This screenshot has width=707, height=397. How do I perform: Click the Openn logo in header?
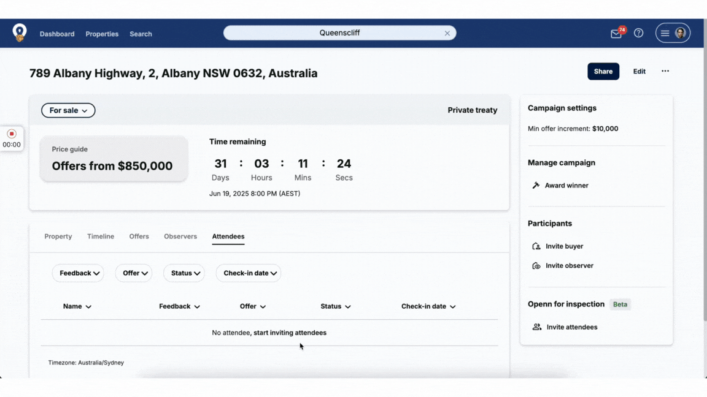tap(20, 33)
